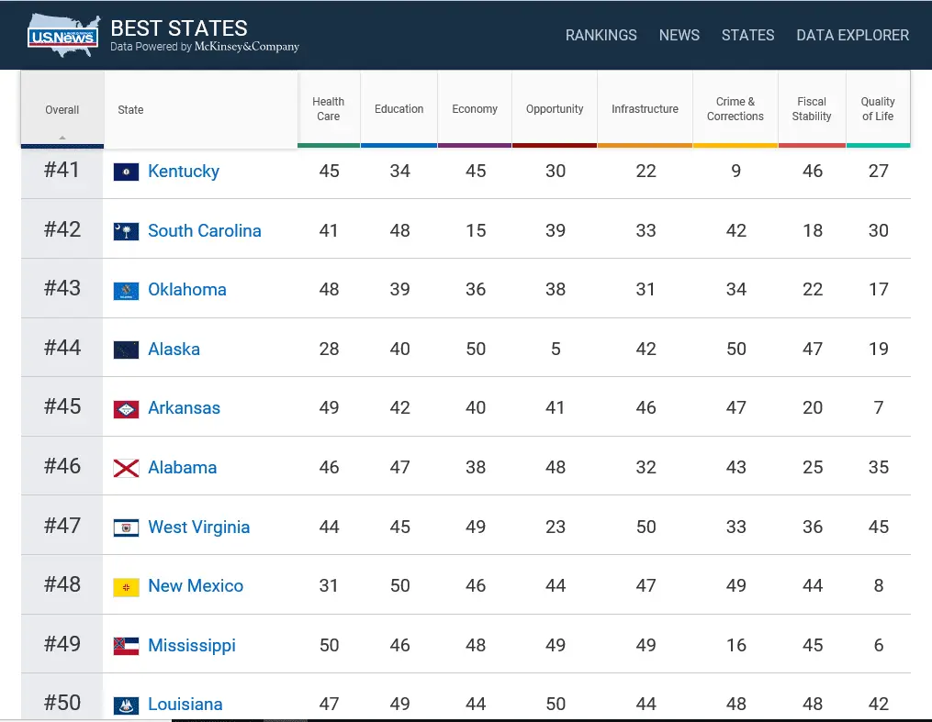932x722 pixels.
Task: Click the Alaska state flag icon
Action: [x=126, y=350]
